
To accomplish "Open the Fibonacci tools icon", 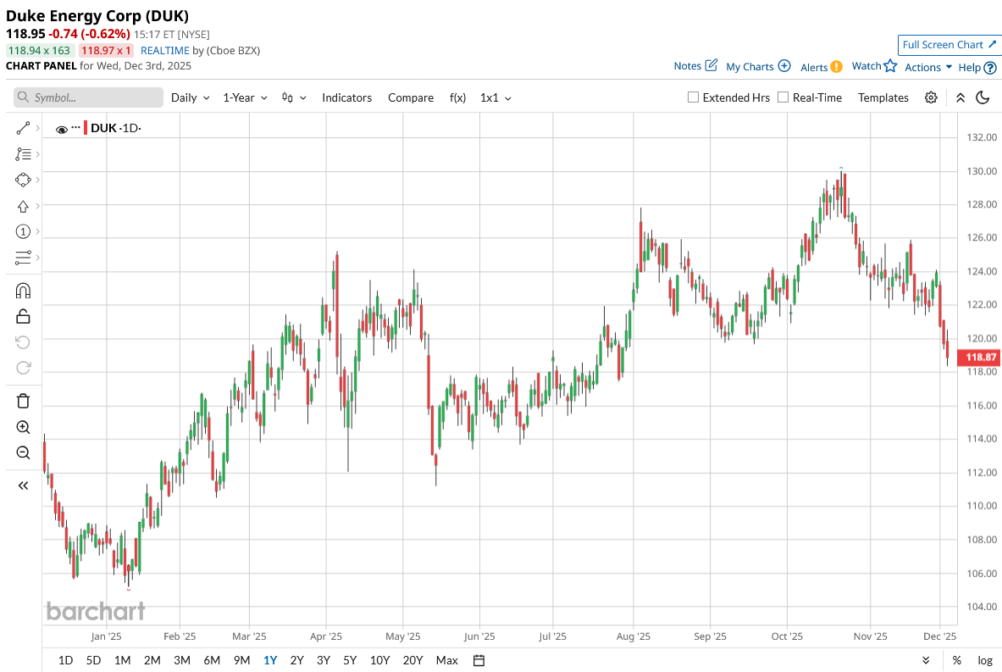I will pos(23,154).
